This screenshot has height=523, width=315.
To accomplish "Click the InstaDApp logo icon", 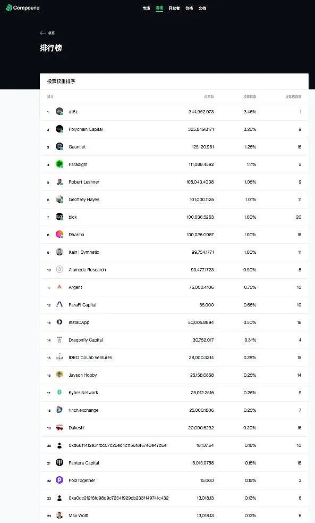I will pyautogui.click(x=59, y=322).
